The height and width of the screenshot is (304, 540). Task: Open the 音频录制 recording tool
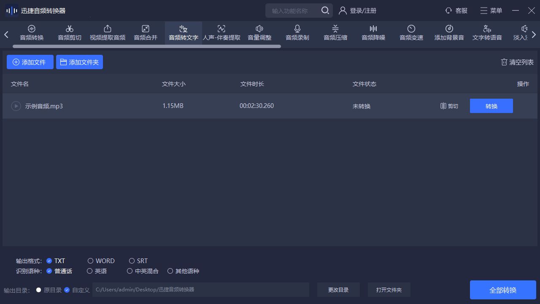(297, 32)
